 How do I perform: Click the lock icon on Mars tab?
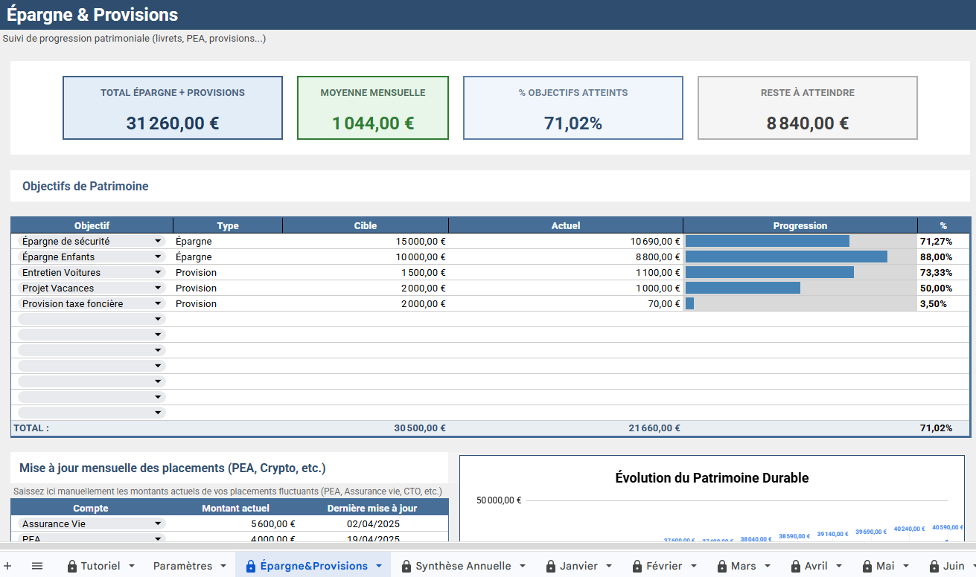pos(722,567)
